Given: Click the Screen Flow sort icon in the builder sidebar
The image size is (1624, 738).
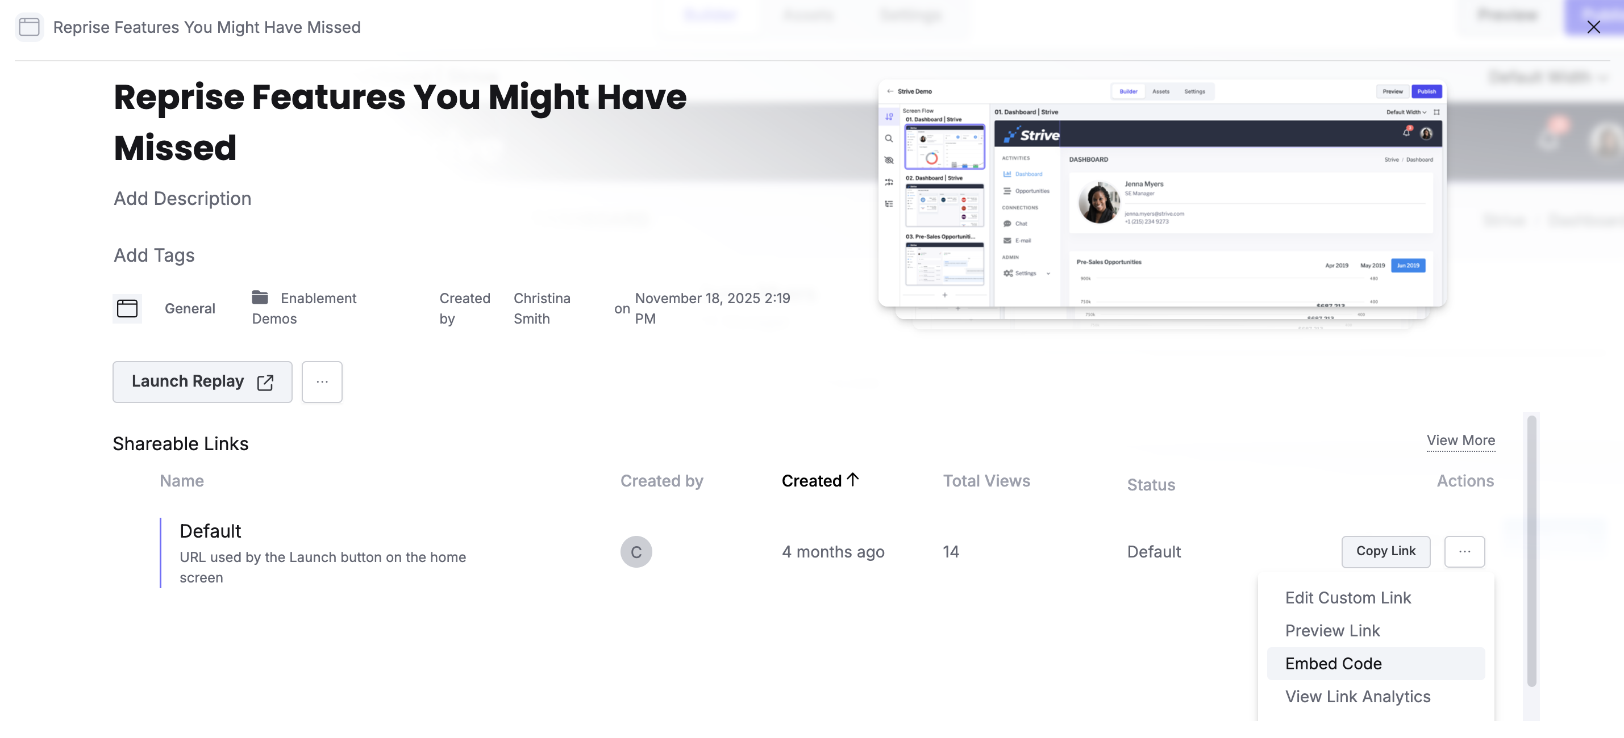Looking at the screenshot, I should (889, 116).
